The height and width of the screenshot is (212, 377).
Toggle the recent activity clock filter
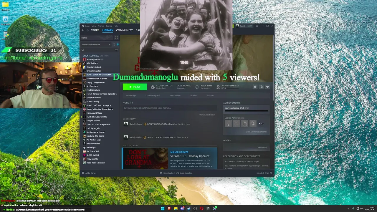114,44
